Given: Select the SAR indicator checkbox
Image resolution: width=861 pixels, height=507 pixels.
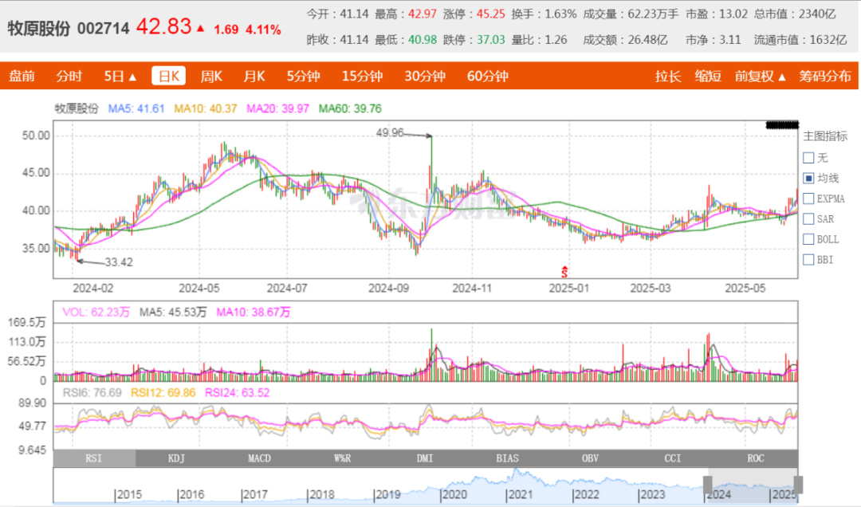Looking at the screenshot, I should tap(808, 218).
